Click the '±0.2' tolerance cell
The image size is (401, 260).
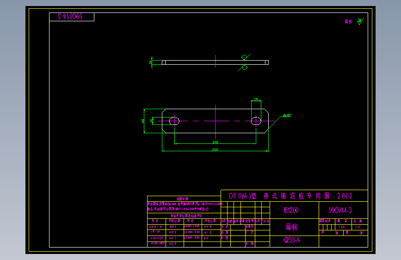[173, 232]
